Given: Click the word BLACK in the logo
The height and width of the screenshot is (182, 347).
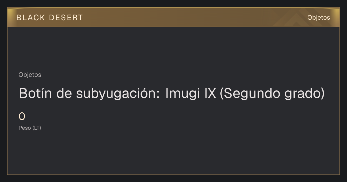Looking at the screenshot, I should point(31,18).
